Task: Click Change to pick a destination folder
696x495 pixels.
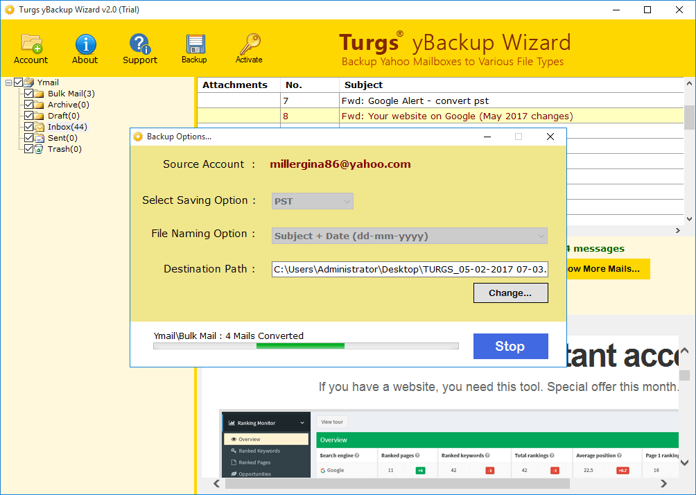Action: click(x=510, y=293)
